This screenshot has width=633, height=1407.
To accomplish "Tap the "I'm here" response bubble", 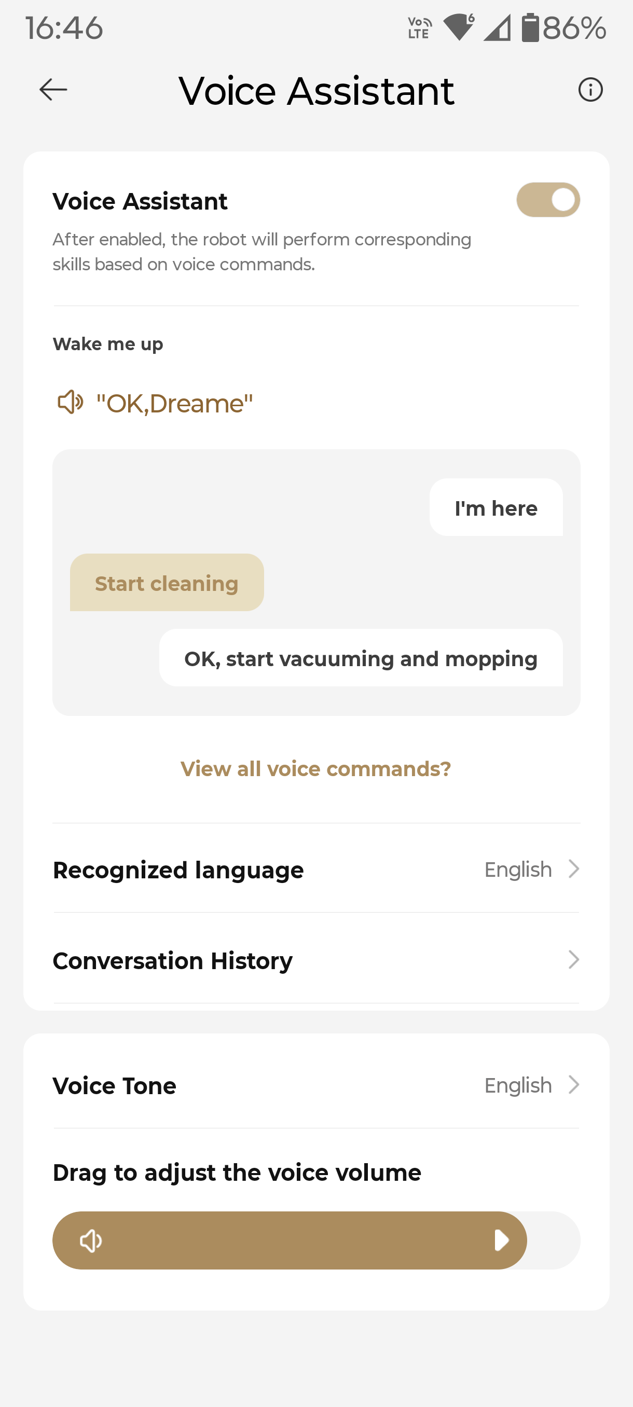I will [496, 508].
